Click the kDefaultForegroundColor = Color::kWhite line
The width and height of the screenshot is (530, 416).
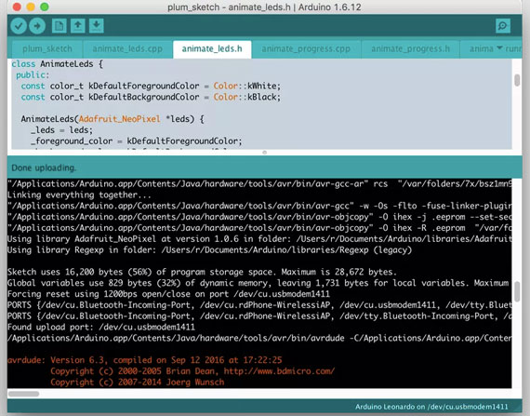pyautogui.click(x=151, y=86)
